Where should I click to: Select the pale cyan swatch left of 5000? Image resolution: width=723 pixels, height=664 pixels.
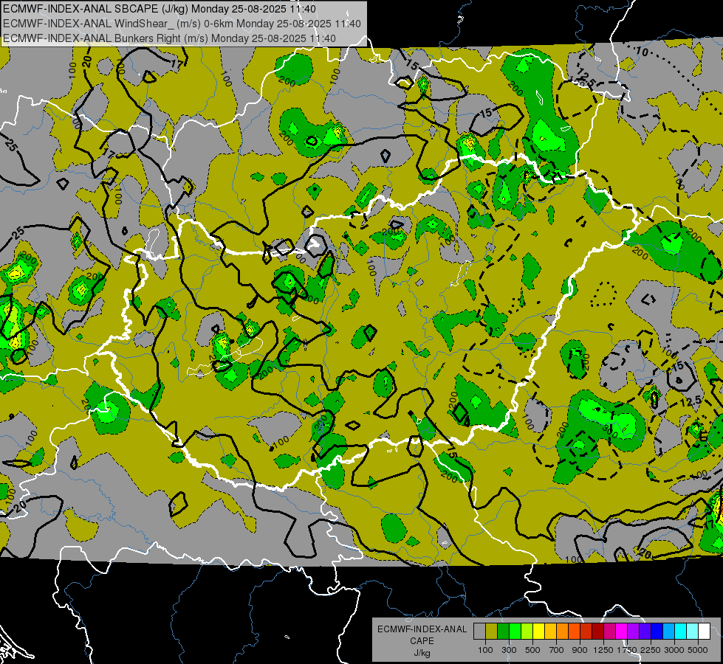[x=693, y=631]
